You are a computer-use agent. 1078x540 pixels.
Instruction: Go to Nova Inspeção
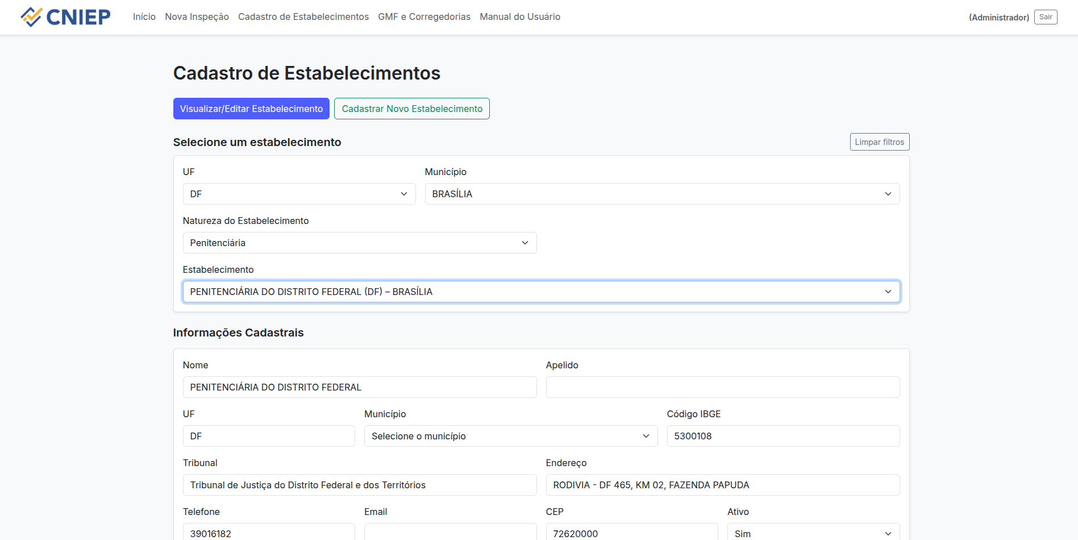(197, 17)
